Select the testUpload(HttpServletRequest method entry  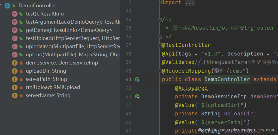[x=73, y=38]
